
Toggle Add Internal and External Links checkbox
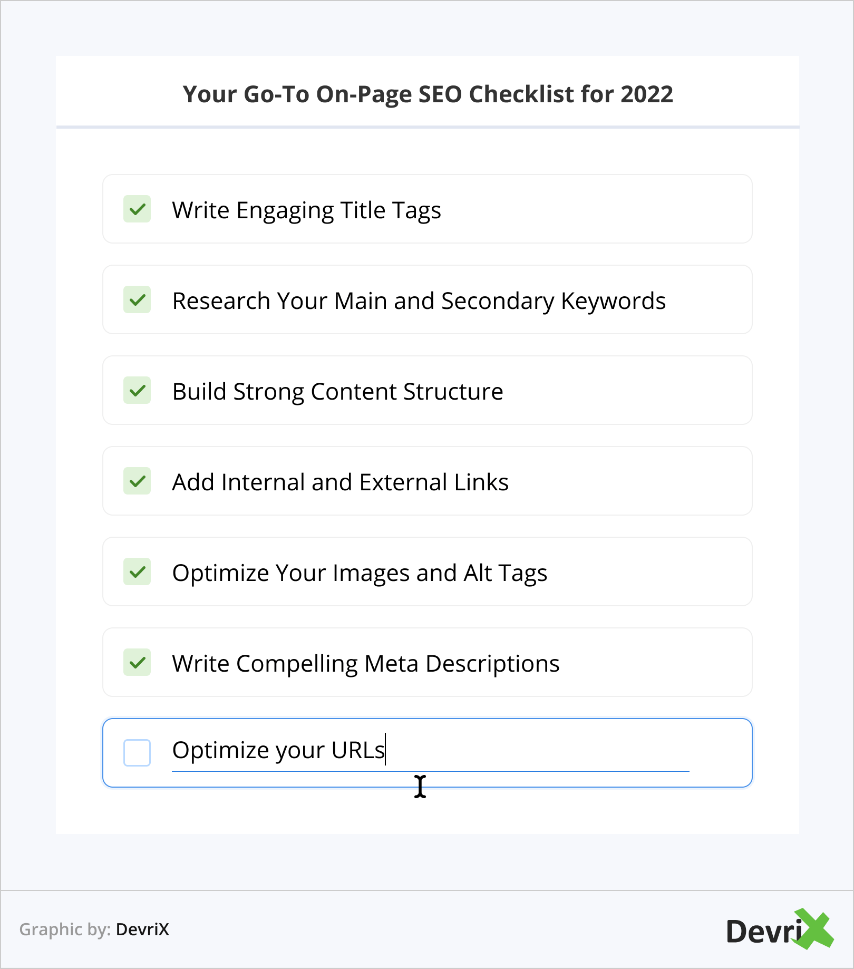click(137, 481)
